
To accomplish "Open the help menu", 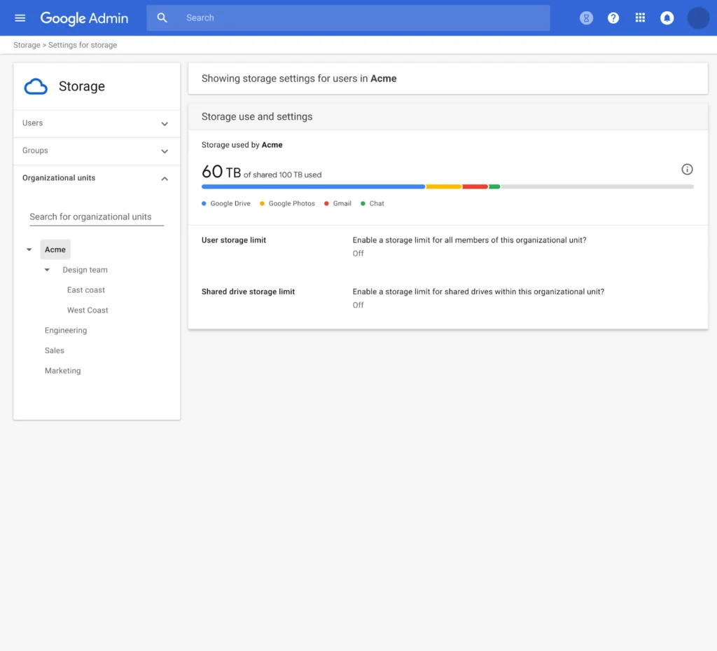I will [x=613, y=18].
